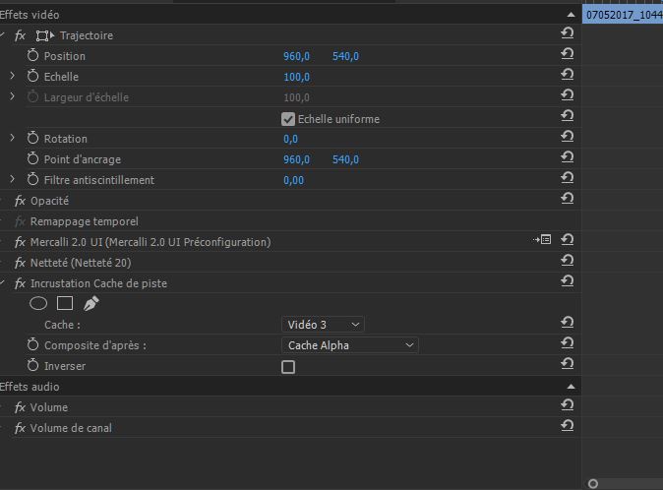This screenshot has width=663, height=490.
Task: Toggle the fx switch for Opacité
Action: [x=20, y=201]
